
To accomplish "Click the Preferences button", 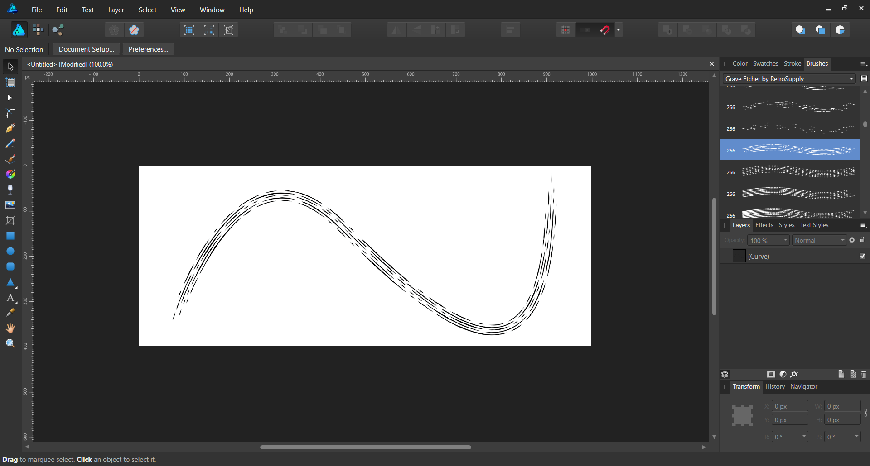I will tap(148, 49).
